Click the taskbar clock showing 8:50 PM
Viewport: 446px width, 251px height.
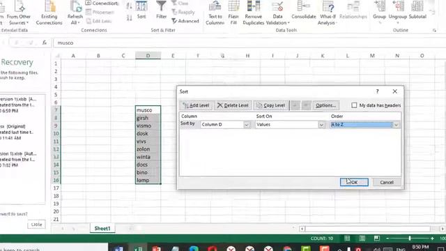click(420, 248)
